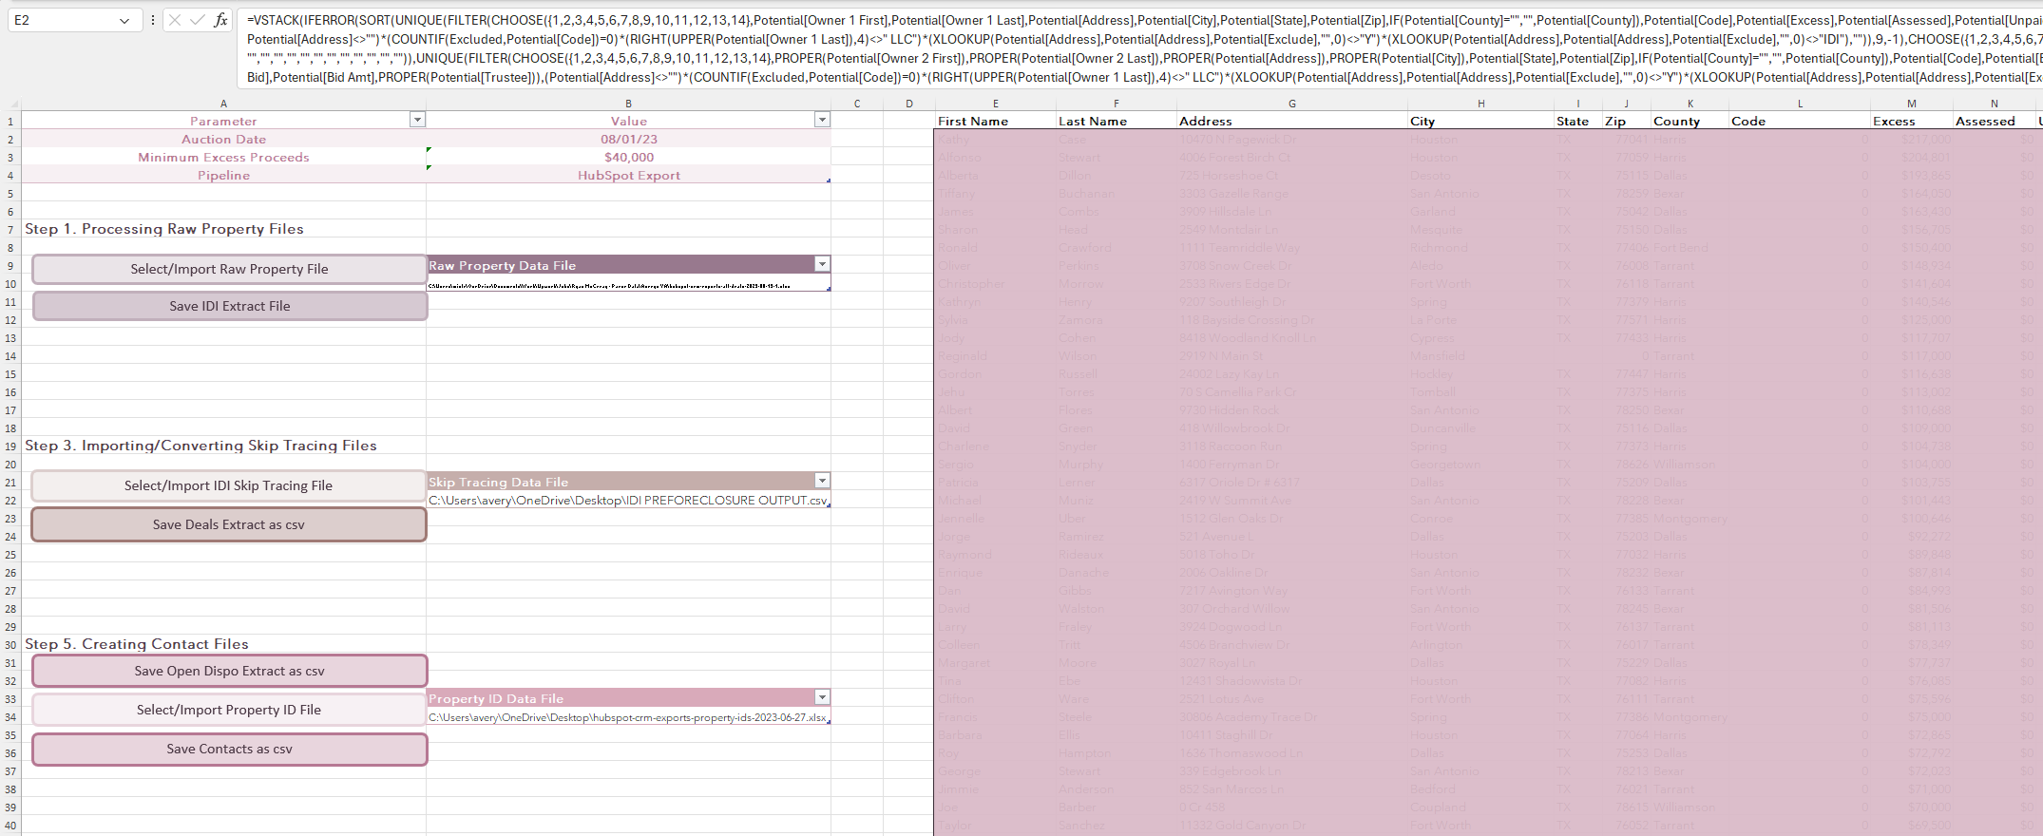This screenshot has width=2043, height=836.
Task: Click the Assessed header cell
Action: 1994,121
